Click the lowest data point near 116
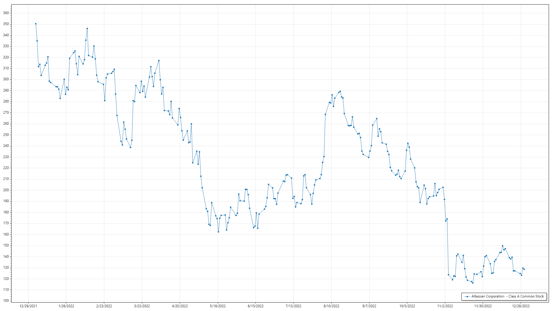The height and width of the screenshot is (311, 553). 473,283
